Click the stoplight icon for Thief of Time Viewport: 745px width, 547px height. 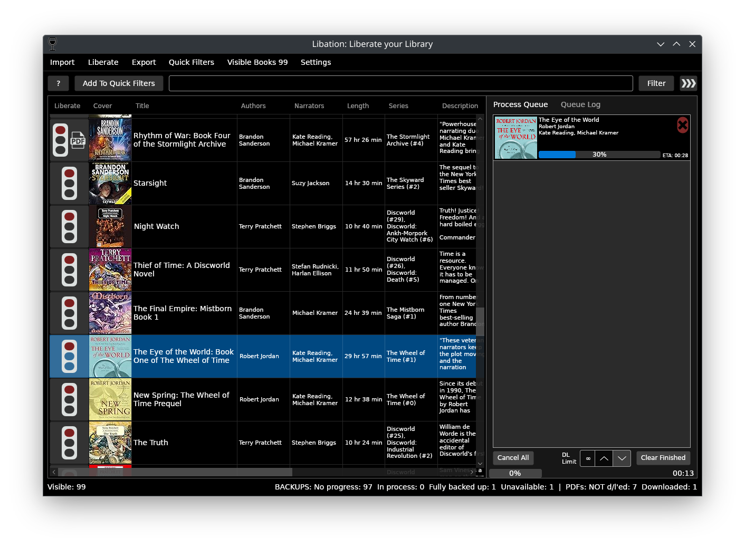(69, 270)
